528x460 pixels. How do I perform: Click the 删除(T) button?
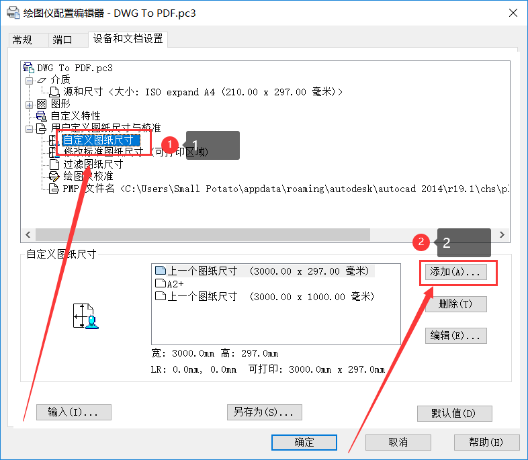point(456,304)
